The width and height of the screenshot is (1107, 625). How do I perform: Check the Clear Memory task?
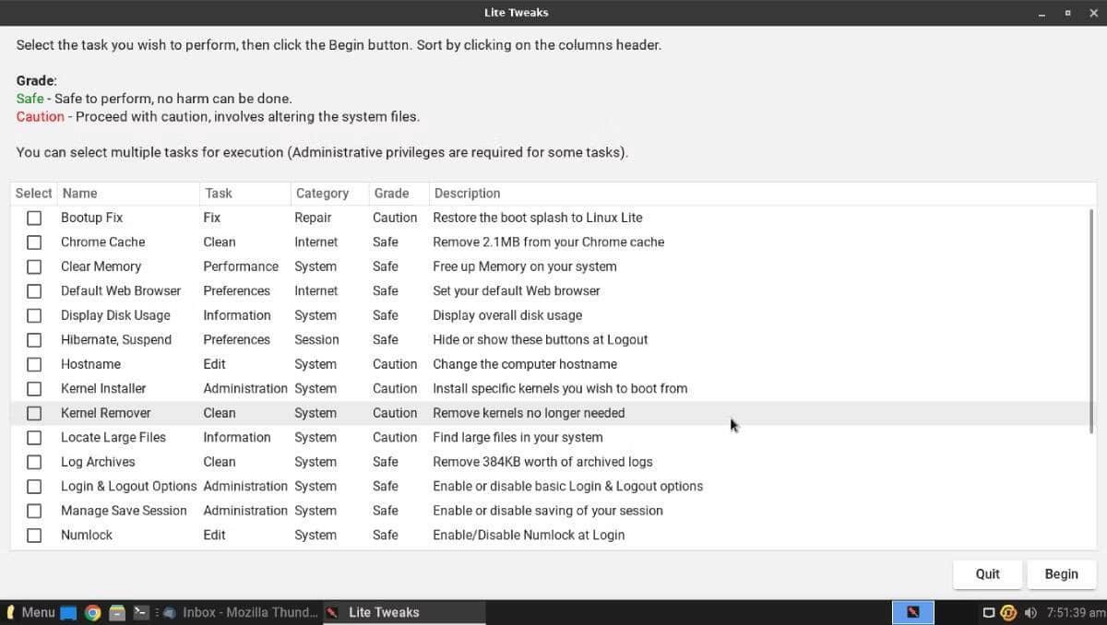[x=34, y=266]
